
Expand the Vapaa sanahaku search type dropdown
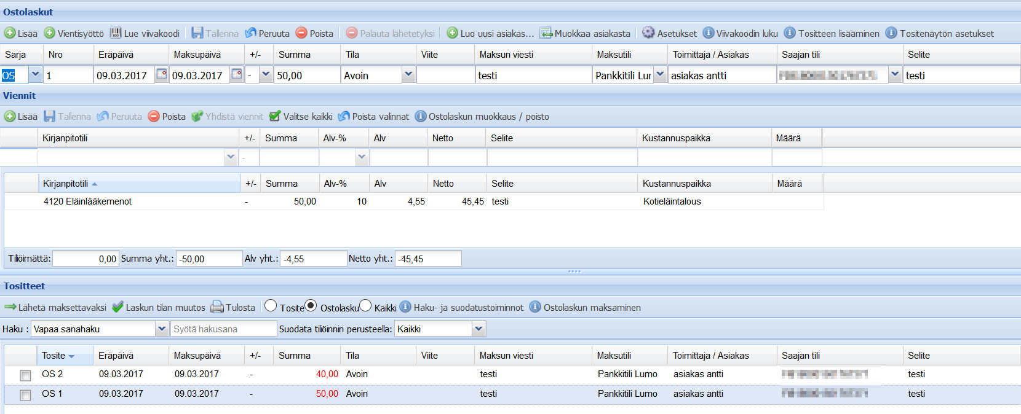162,329
